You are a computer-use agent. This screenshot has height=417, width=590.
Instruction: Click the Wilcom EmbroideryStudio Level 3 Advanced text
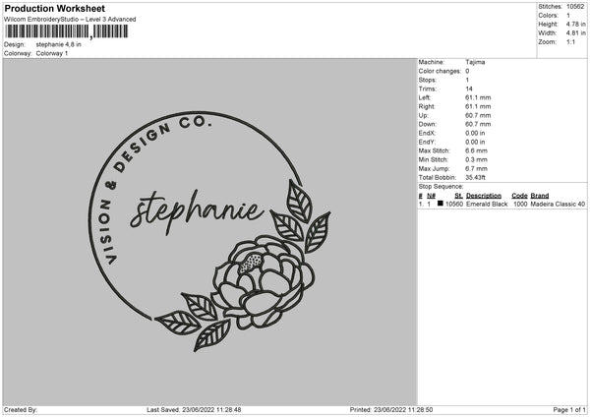tap(70, 20)
